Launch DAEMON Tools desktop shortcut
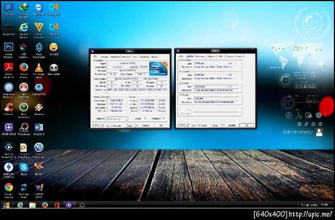The image size is (335, 220). [x=8, y=170]
